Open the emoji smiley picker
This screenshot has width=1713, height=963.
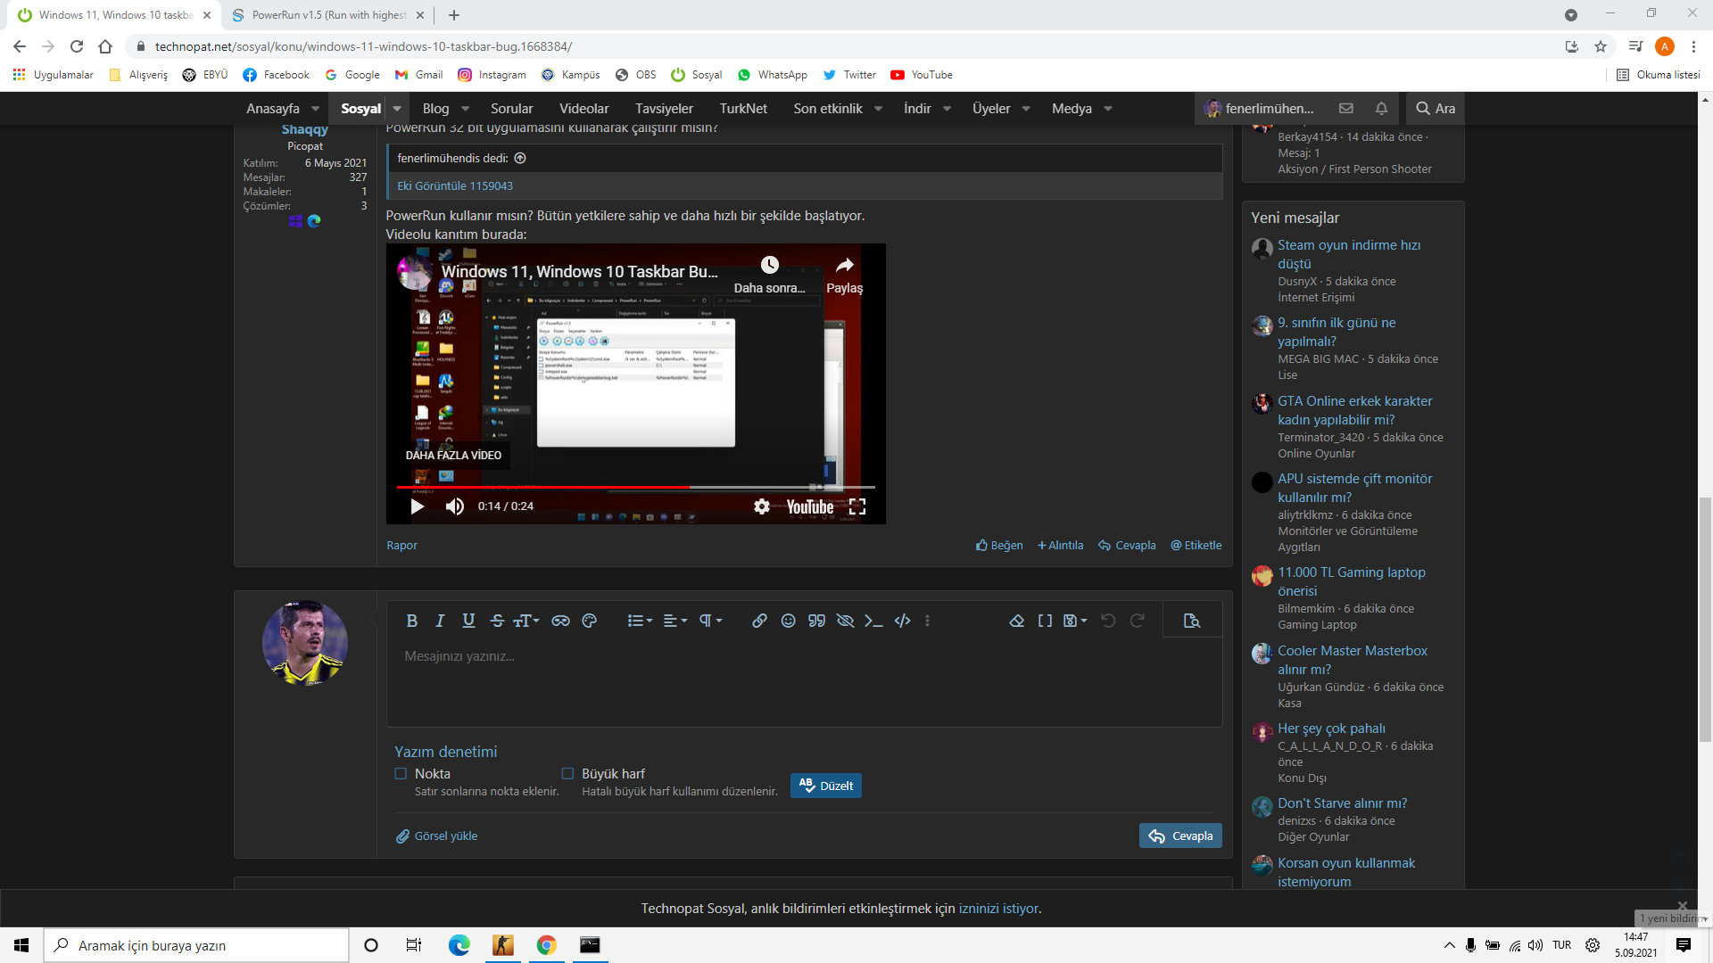pos(788,621)
